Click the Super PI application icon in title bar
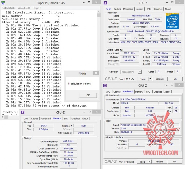Screen dimensions: 185x169 click(3, 3)
